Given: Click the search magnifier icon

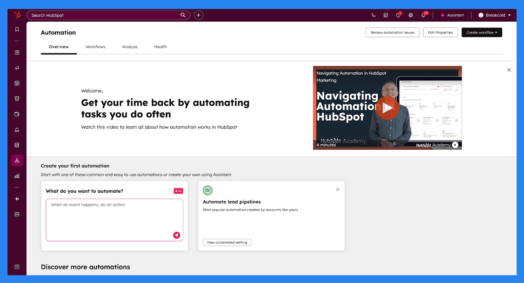Looking at the screenshot, I should (x=183, y=15).
